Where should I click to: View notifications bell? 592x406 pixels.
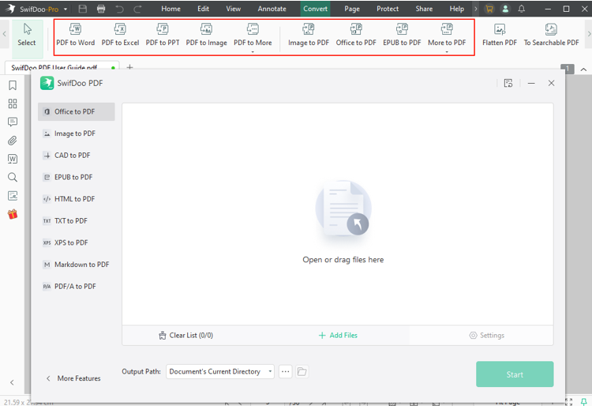(522, 9)
